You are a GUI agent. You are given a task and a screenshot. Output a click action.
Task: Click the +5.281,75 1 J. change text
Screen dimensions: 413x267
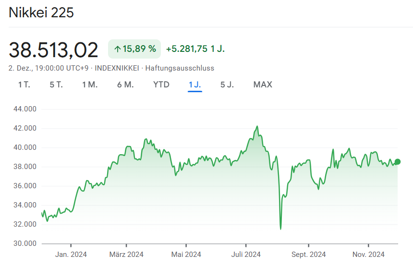point(195,49)
